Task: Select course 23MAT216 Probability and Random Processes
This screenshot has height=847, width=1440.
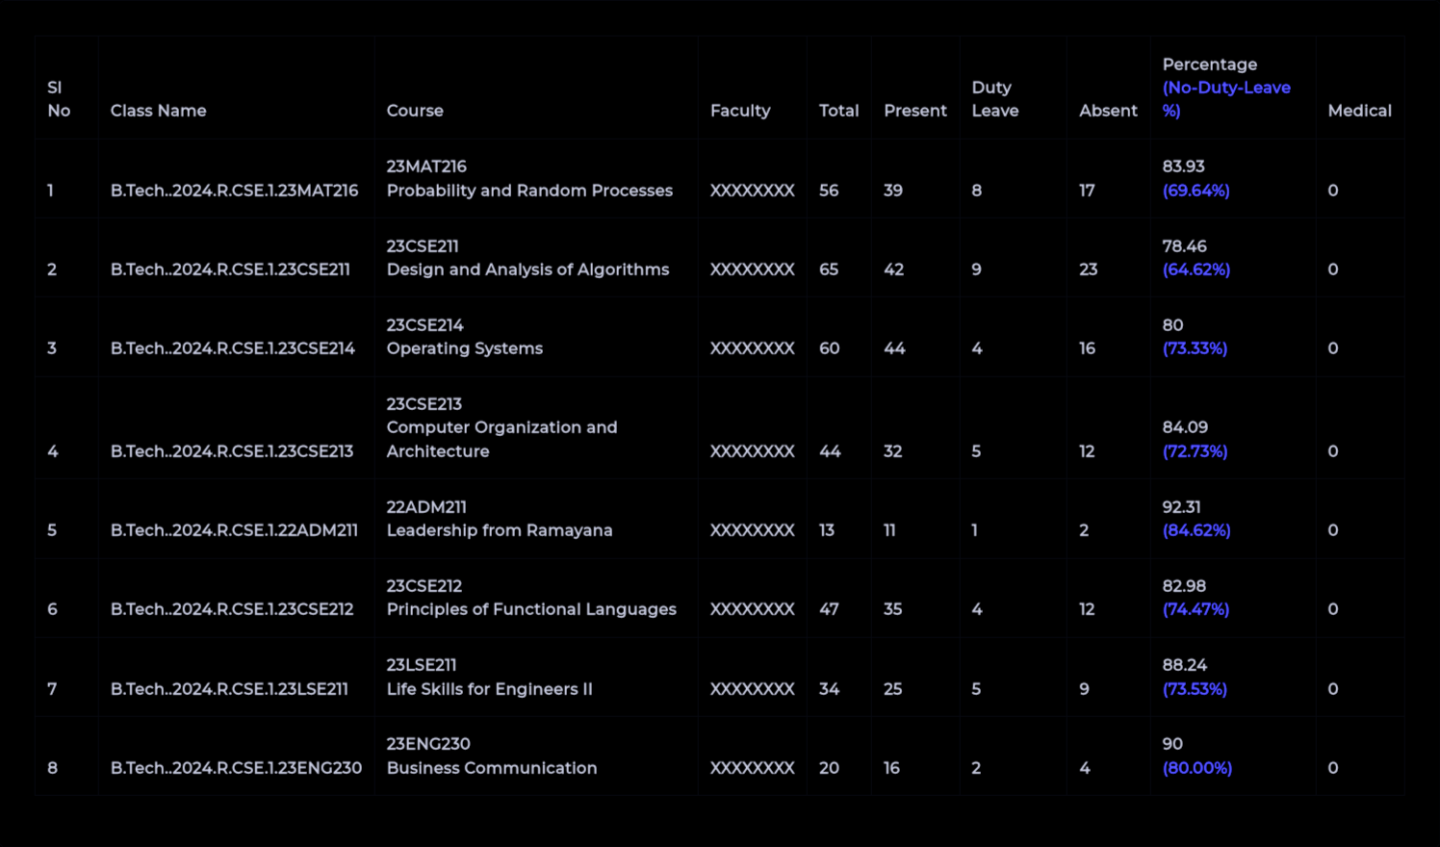Action: click(x=528, y=178)
